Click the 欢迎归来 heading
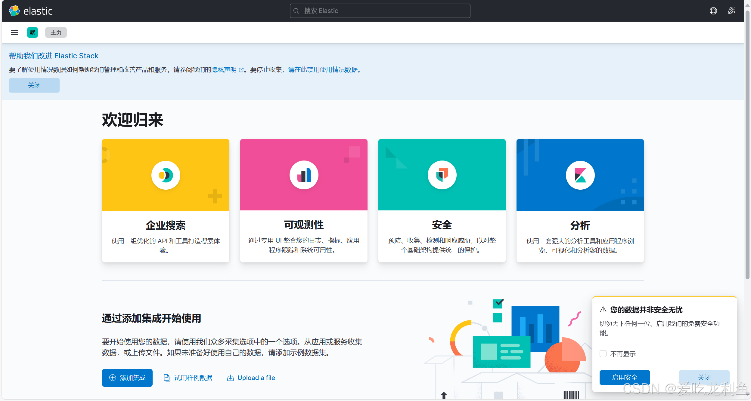Screen dimensions: 751x401 [133, 120]
